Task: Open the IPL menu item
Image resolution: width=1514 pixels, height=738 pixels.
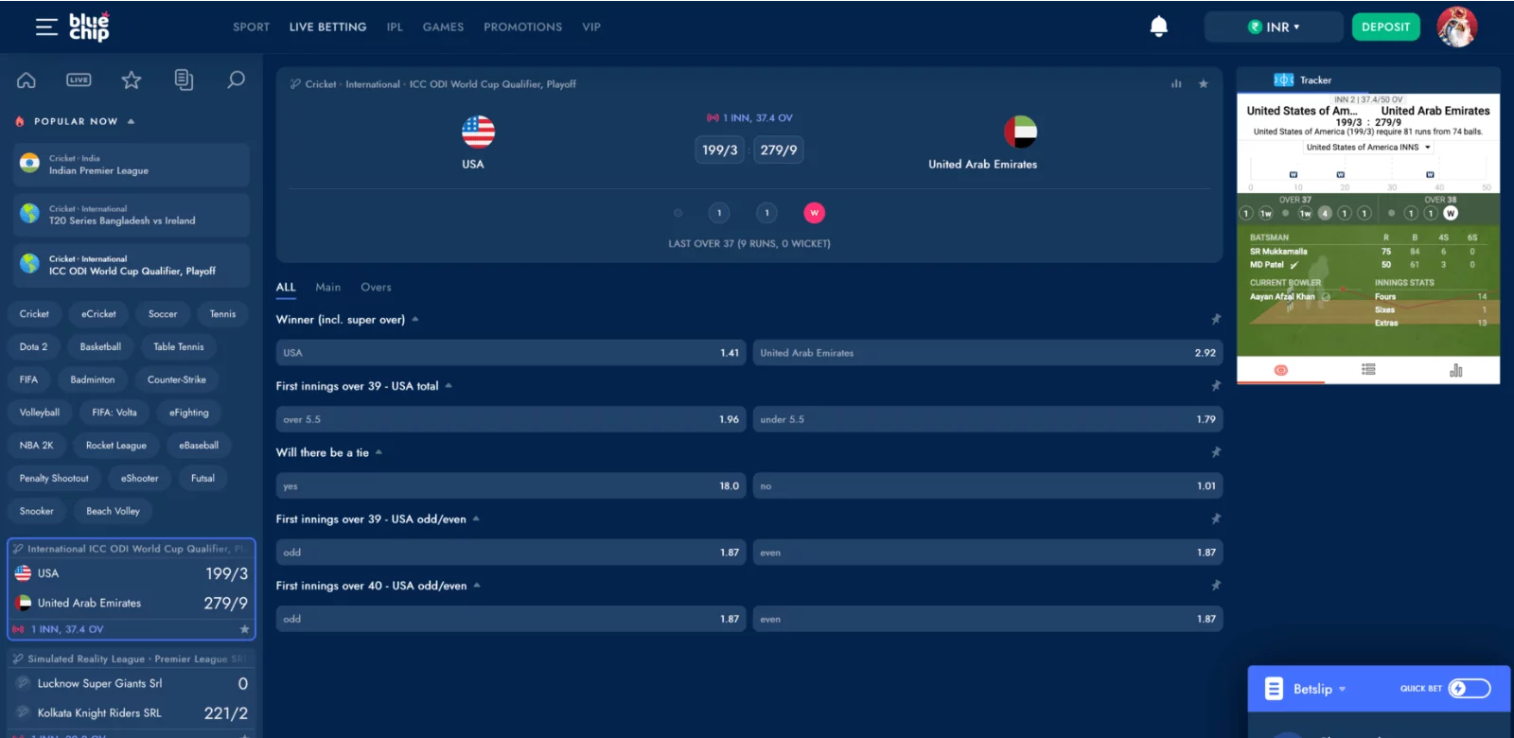Action: [395, 27]
